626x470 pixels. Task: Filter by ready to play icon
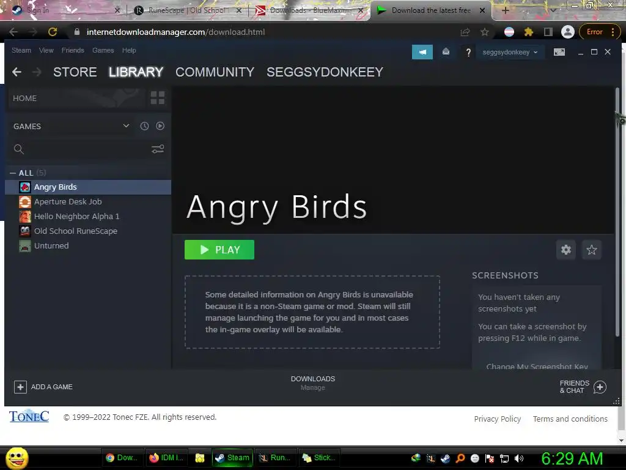(x=160, y=126)
